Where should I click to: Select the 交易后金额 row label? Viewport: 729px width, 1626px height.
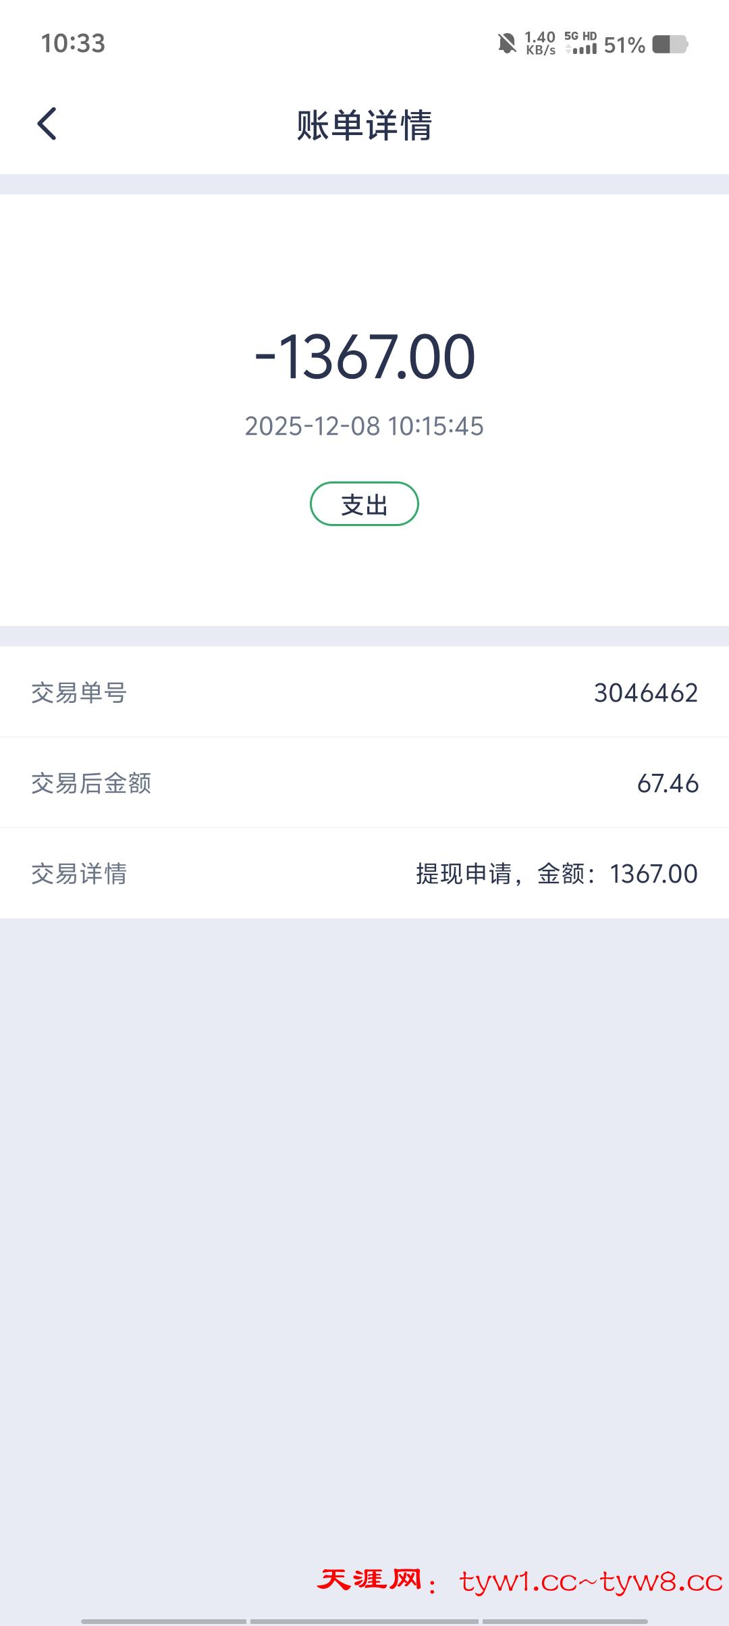click(x=91, y=783)
